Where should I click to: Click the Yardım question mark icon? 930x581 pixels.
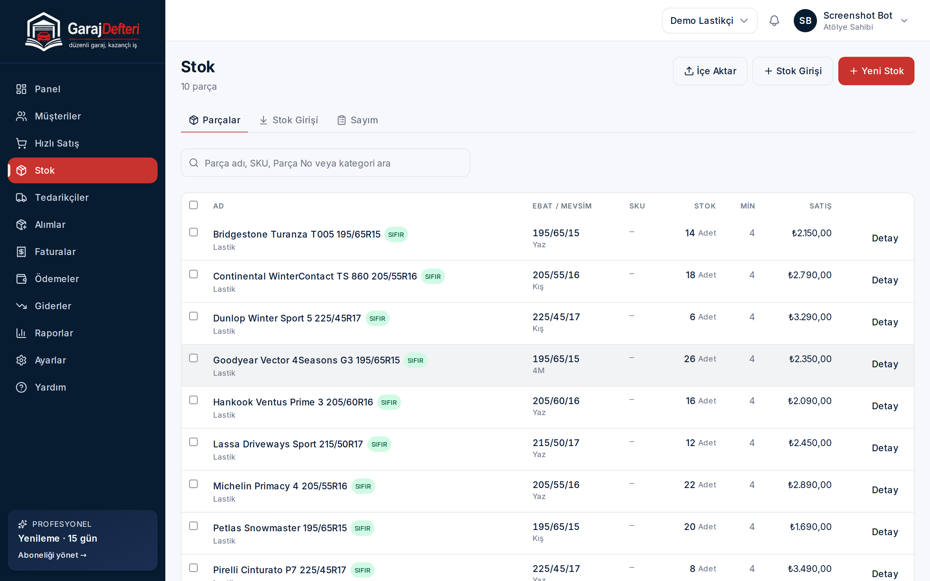tap(21, 387)
